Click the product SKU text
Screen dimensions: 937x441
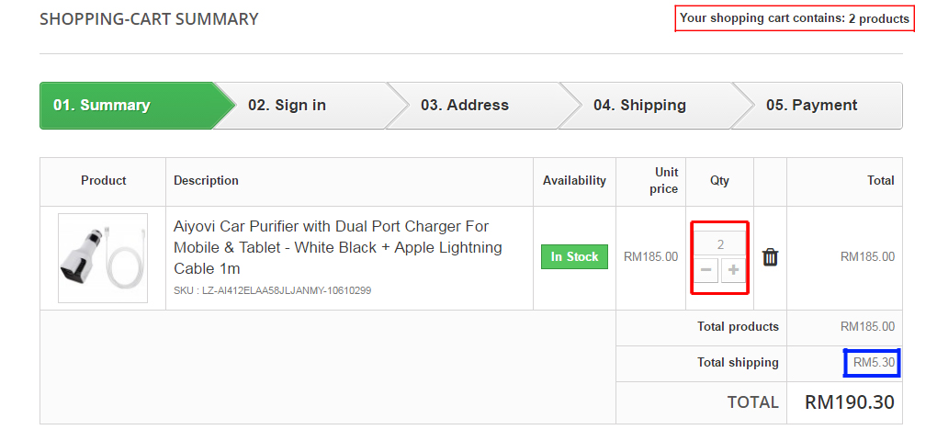272,290
